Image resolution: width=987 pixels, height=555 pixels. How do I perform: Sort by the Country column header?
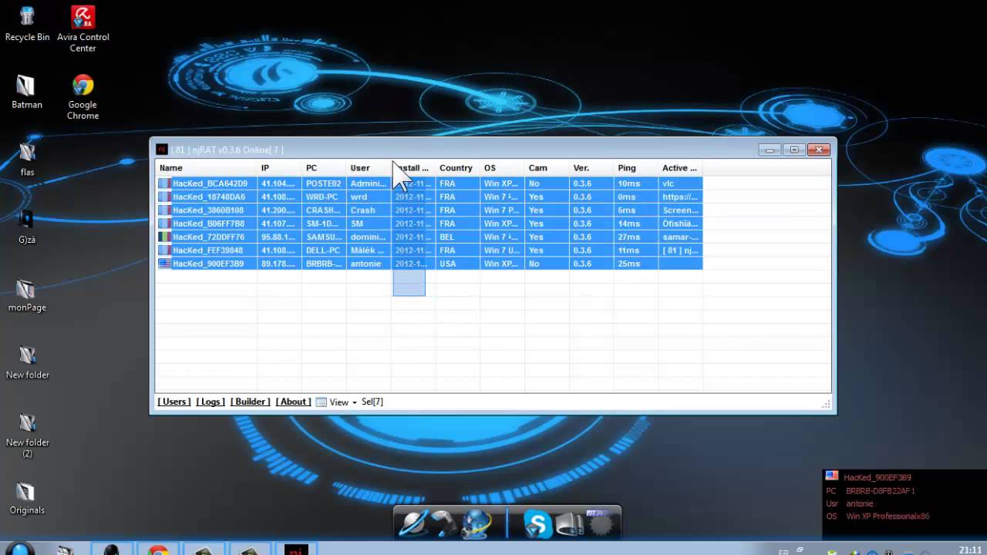pos(457,168)
